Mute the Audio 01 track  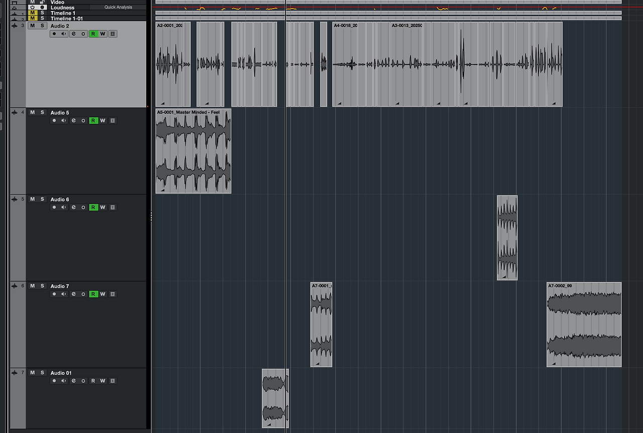pos(33,373)
